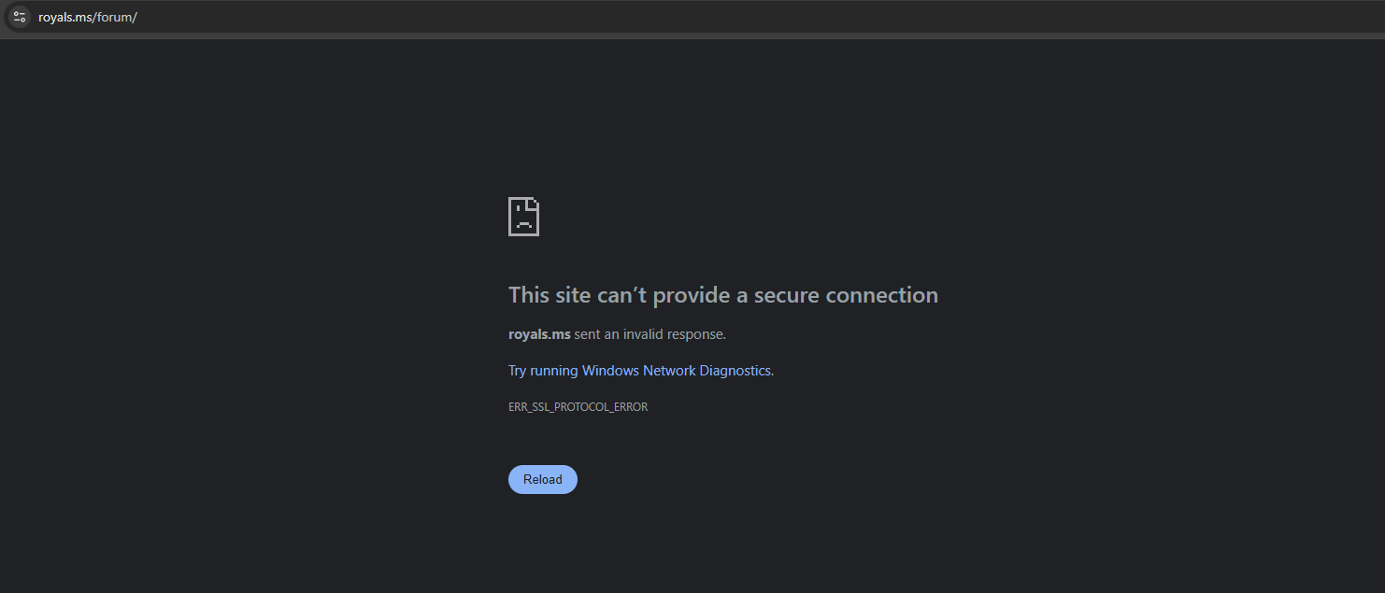
Task: Click the frowning mouth of the error icon
Action: point(523,225)
